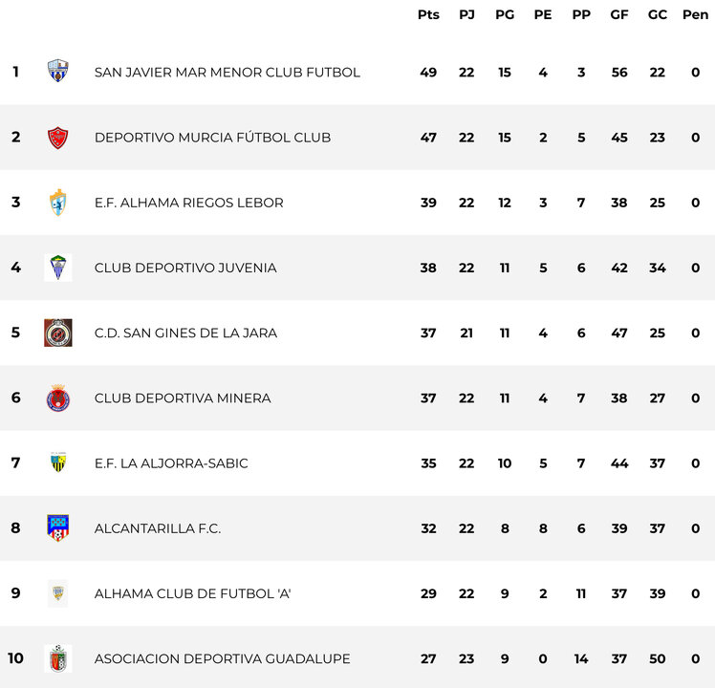The image size is (715, 688).
Task: Select the Asociacion Deportiva Guadalupe team name
Action: pyautogui.click(x=222, y=658)
